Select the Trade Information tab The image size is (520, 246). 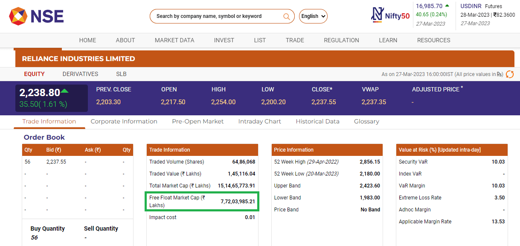click(x=49, y=121)
